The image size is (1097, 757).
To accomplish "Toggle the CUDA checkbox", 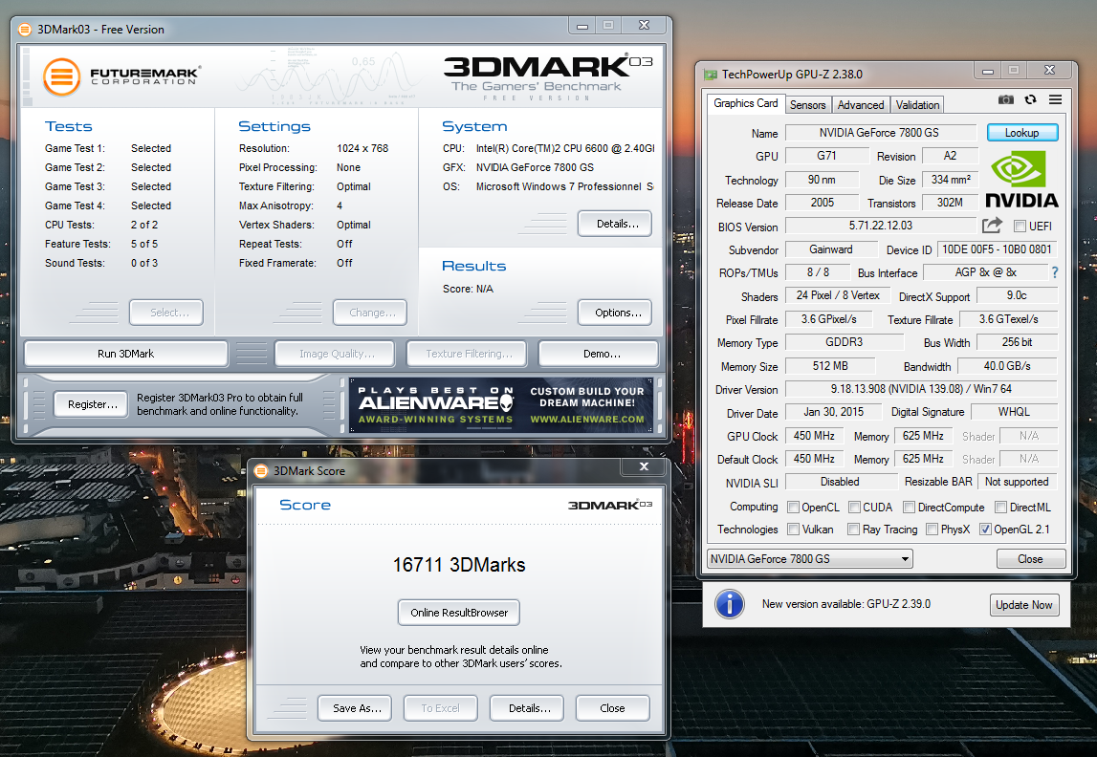I will click(854, 507).
